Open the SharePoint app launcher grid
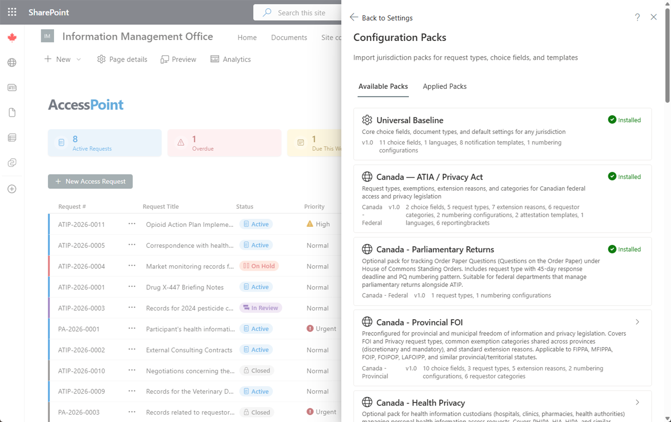 pos(12,12)
